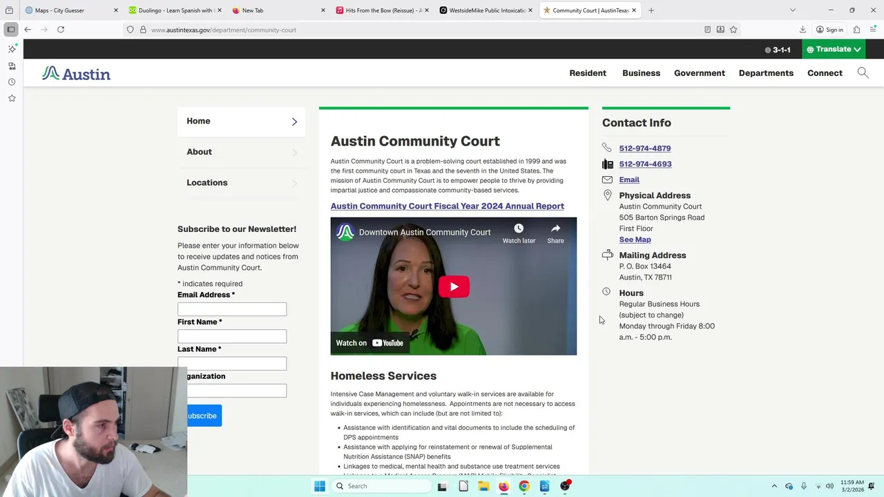Click the Last Name input field

click(232, 362)
